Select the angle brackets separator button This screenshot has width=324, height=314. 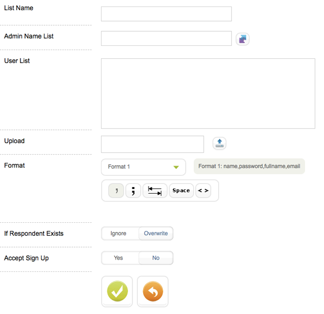203,190
